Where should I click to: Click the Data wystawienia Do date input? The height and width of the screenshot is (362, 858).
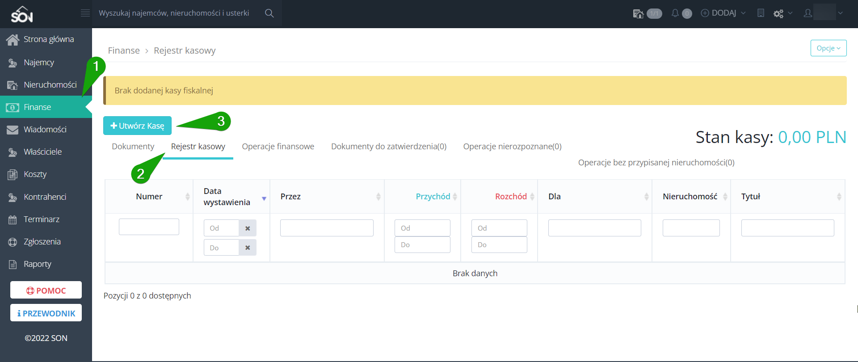tap(221, 248)
